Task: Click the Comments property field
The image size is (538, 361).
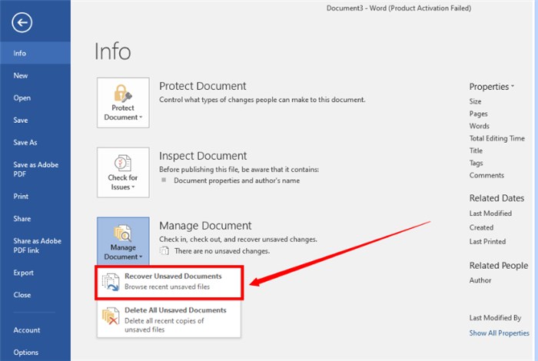Action: [x=487, y=176]
